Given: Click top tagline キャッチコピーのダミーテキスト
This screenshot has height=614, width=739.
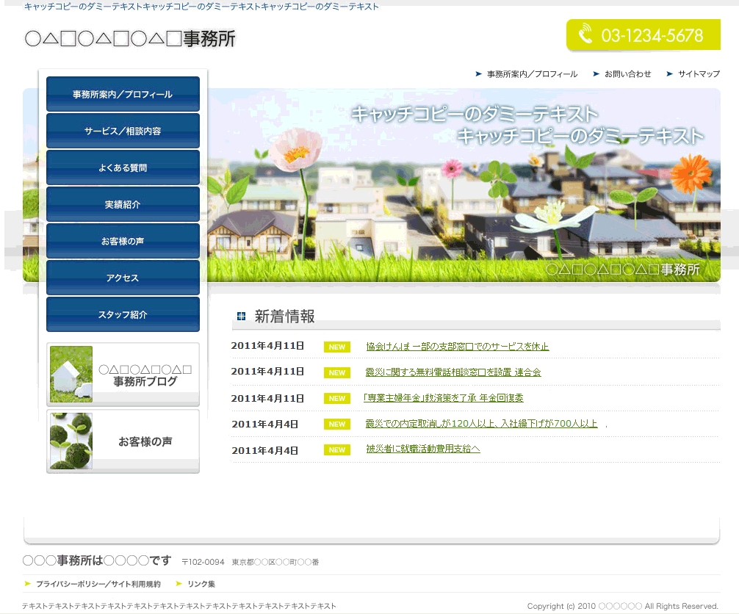Looking at the screenshot, I should [x=201, y=7].
